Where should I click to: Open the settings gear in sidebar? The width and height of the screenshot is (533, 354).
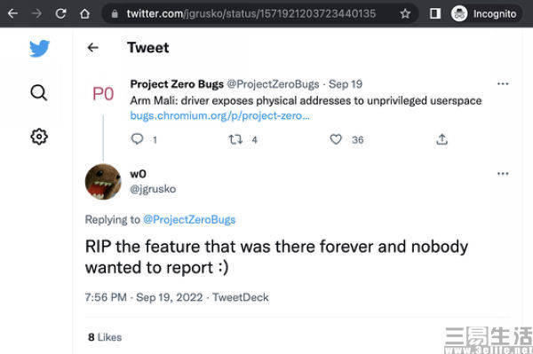pos(39,137)
